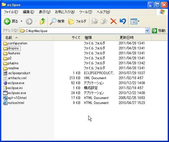
Task: Select the configuration folder icon
Action: 5,43
